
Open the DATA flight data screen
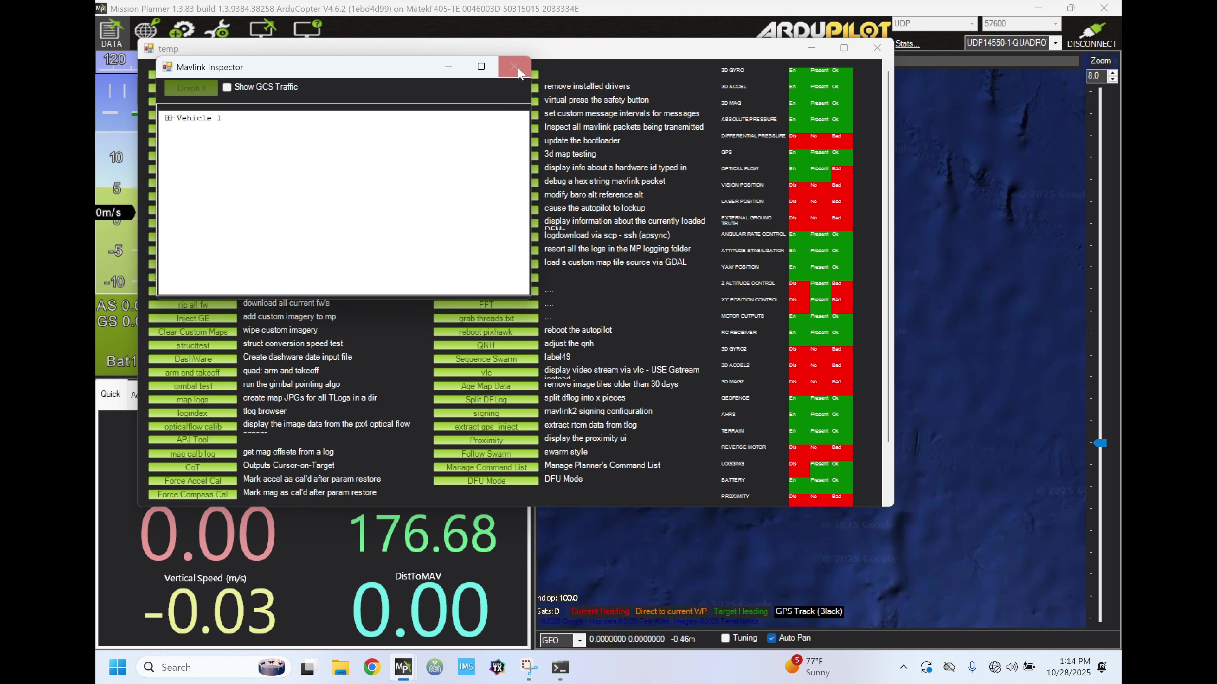[112, 34]
